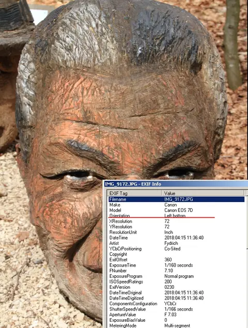The image size is (248, 328).
Task: Select the "YCbCrPositioning" tag
Action: click(x=126, y=249)
